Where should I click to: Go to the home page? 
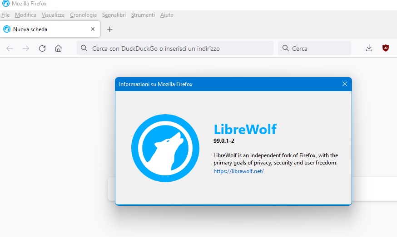tap(59, 48)
